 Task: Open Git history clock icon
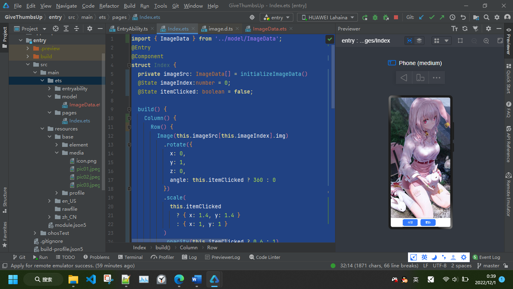coord(452,17)
